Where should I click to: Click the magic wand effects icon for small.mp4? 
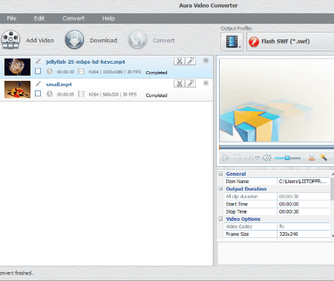191,84
